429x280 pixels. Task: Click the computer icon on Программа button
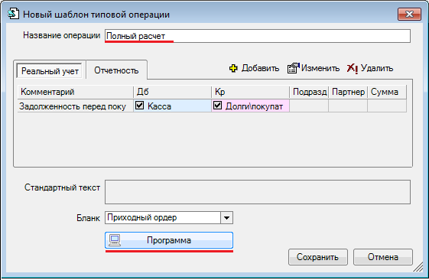[x=115, y=240]
